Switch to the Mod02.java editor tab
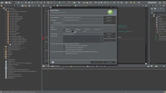 49,6
